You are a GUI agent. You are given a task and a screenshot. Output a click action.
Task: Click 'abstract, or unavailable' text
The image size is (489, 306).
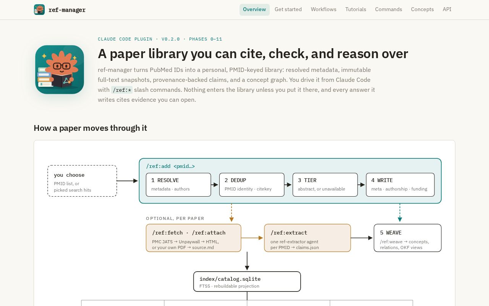322,189
